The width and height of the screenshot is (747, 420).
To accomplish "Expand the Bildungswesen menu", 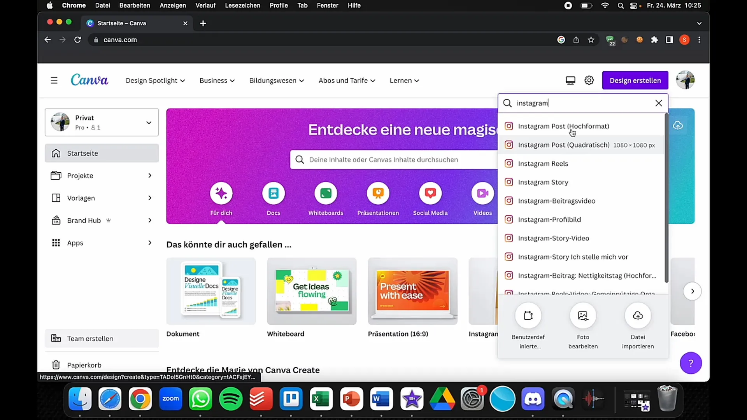I will tap(277, 80).
